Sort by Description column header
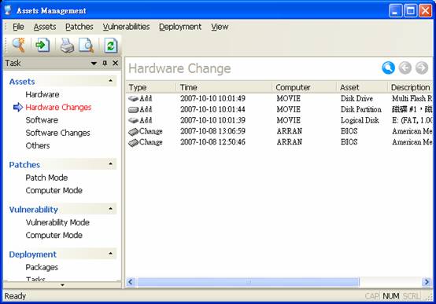The height and width of the screenshot is (304, 436). (x=410, y=87)
